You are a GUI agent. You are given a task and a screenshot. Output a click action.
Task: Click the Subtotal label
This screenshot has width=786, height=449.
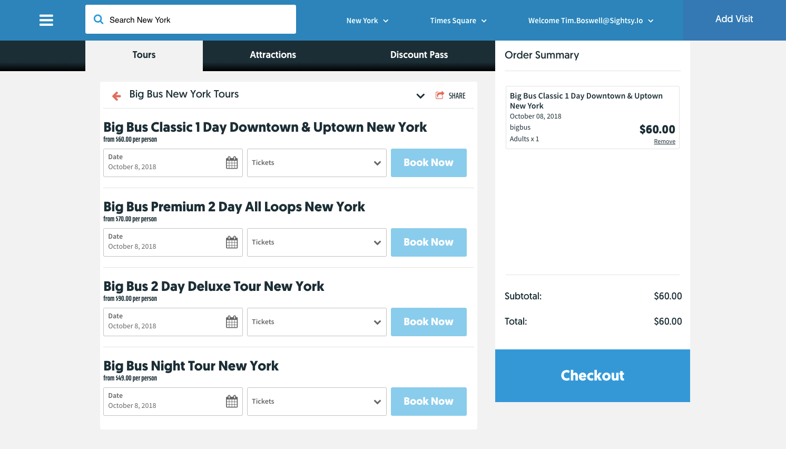pyautogui.click(x=523, y=296)
